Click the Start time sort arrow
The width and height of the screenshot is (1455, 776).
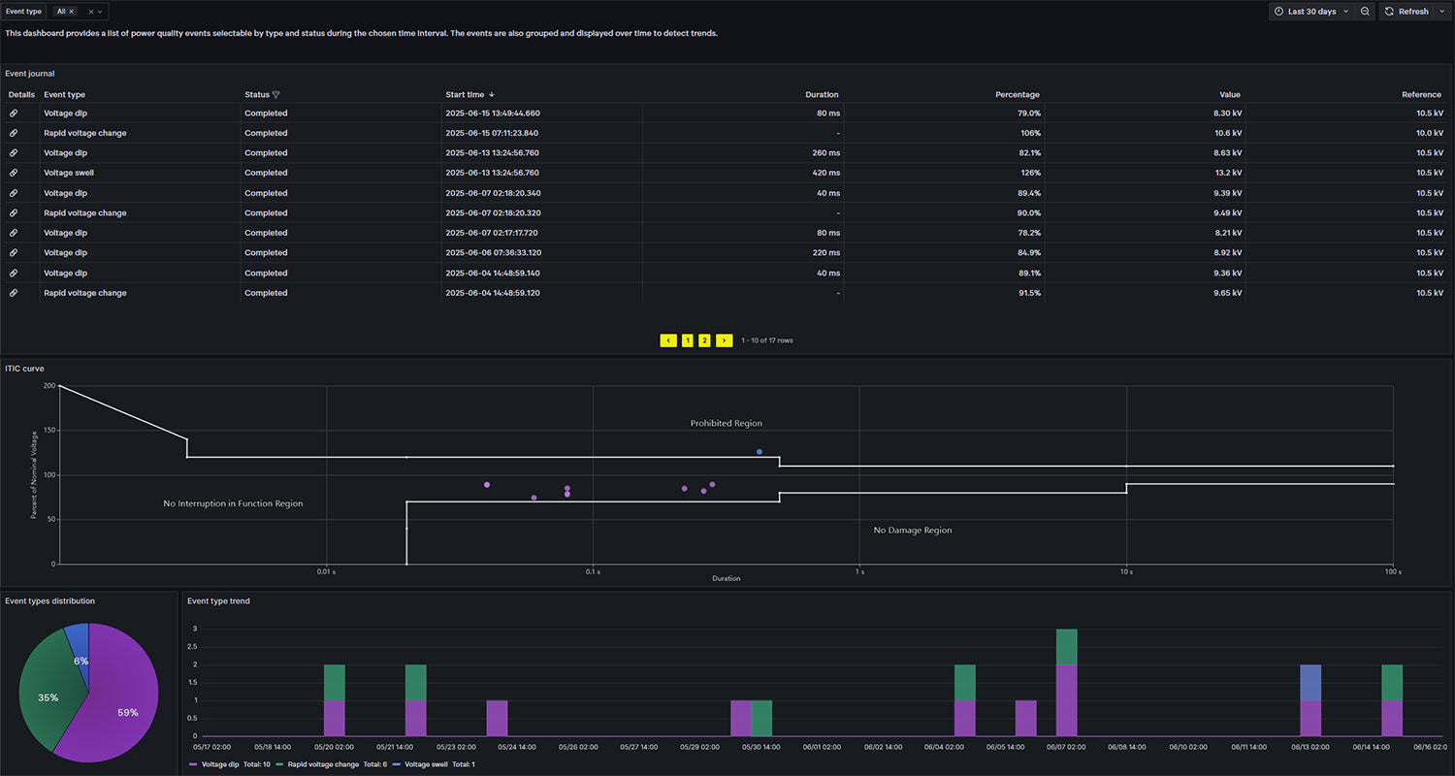[492, 95]
